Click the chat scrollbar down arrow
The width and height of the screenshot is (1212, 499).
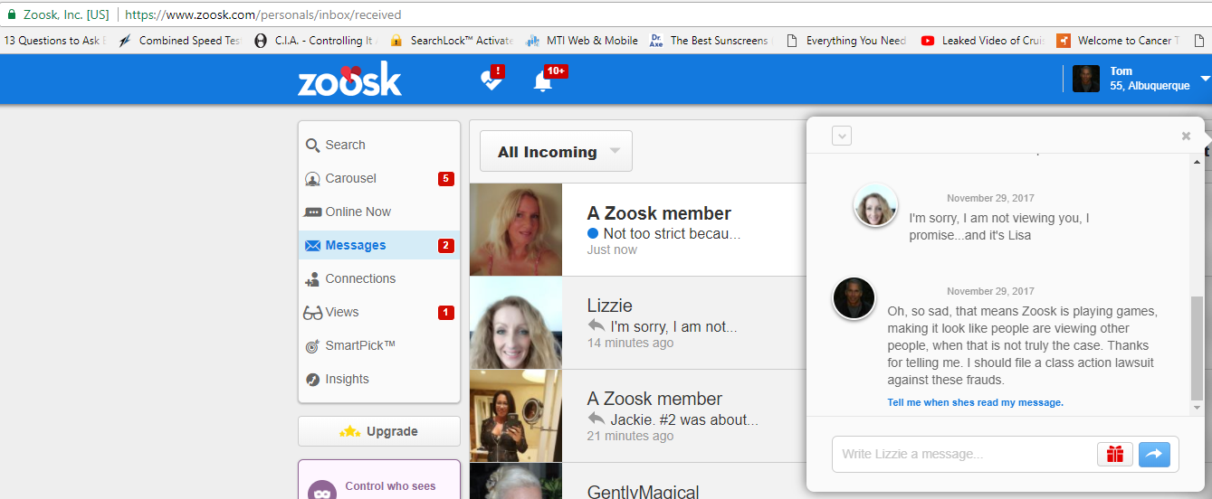(x=1198, y=410)
